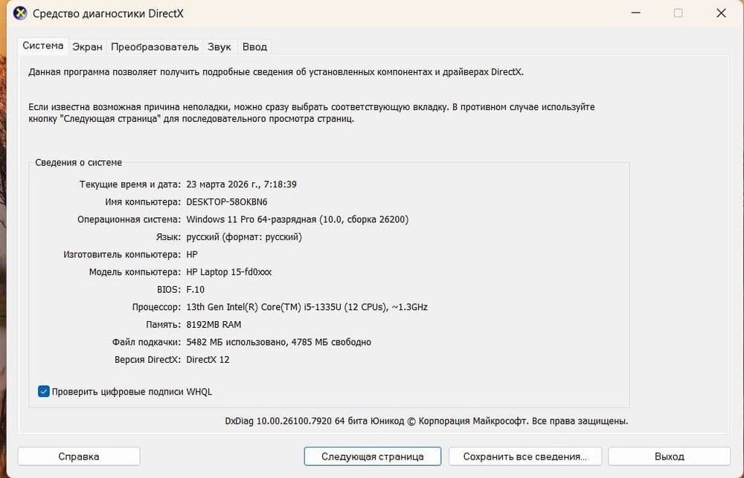Viewport: 744px width, 478px height.
Task: Click the Процессор field label
Action: [x=156, y=307]
